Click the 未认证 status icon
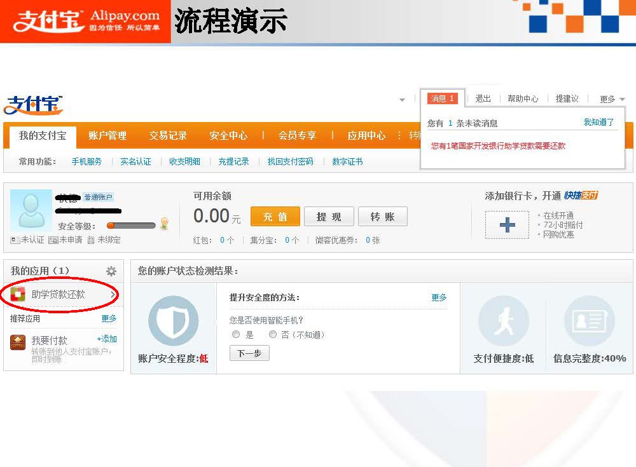636x467 pixels. [15, 240]
